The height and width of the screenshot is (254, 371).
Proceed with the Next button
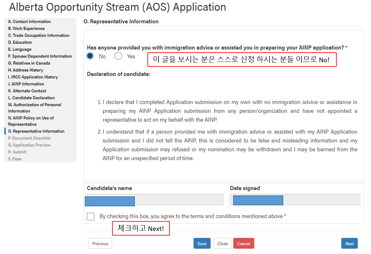pyautogui.click(x=350, y=243)
